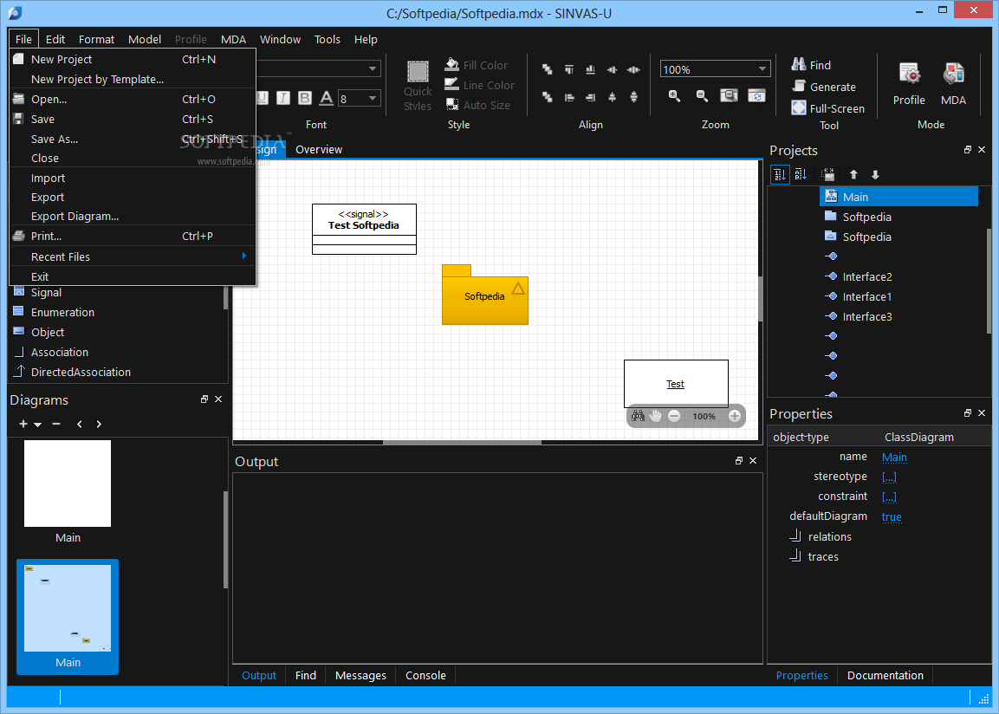Toggle Italic text formatting

tap(283, 97)
